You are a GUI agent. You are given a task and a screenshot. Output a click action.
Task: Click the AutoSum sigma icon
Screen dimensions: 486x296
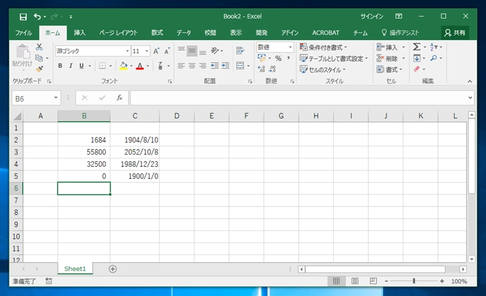pyautogui.click(x=417, y=47)
